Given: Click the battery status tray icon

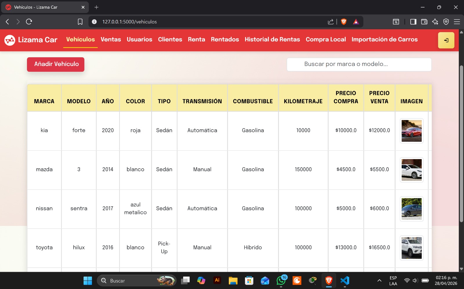Looking at the screenshot, I should click(425, 281).
